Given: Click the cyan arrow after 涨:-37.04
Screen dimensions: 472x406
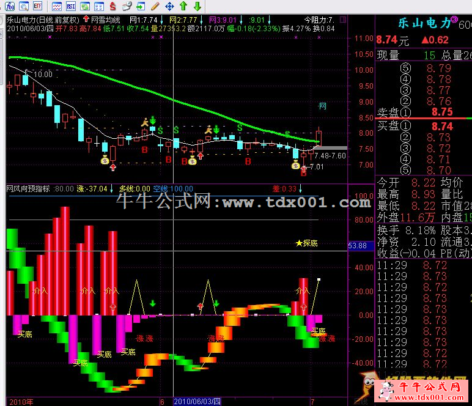Looking at the screenshot, I should click(112, 188).
